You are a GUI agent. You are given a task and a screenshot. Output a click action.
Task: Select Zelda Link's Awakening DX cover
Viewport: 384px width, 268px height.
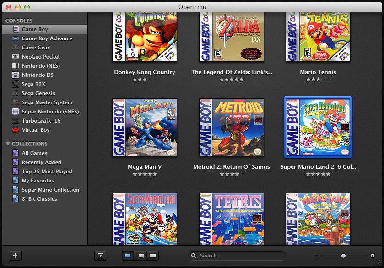click(232, 37)
